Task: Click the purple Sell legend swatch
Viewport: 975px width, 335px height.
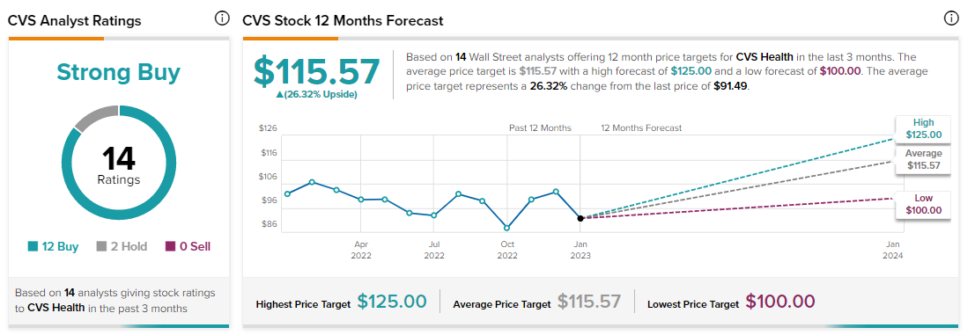Action: tap(170, 247)
